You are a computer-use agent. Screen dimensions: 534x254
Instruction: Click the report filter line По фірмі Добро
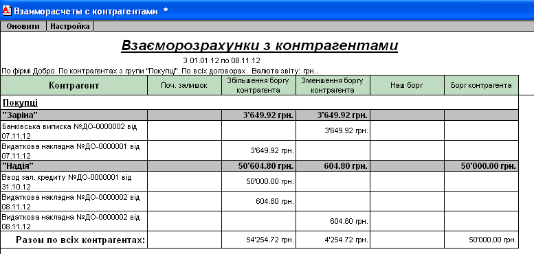[x=159, y=71]
